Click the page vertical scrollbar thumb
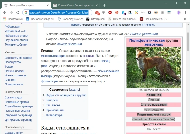Image resolution: width=190 pixels, height=134 pixels. [x=188, y=42]
